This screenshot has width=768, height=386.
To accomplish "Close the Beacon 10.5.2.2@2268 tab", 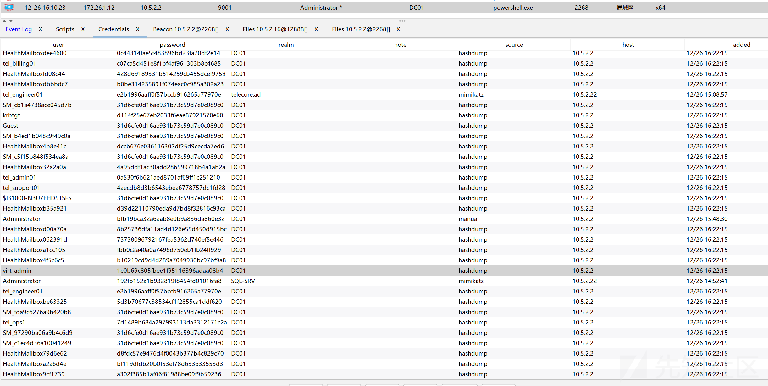I will pos(227,29).
